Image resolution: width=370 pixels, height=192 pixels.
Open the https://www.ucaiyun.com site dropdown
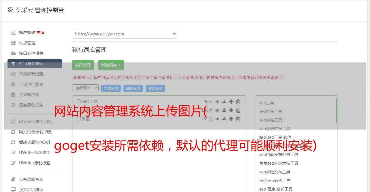125,34
